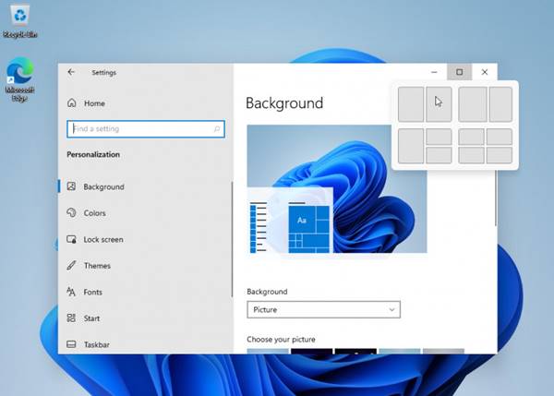This screenshot has height=396, width=554.
Task: Click the Fonts label
Action: point(93,292)
